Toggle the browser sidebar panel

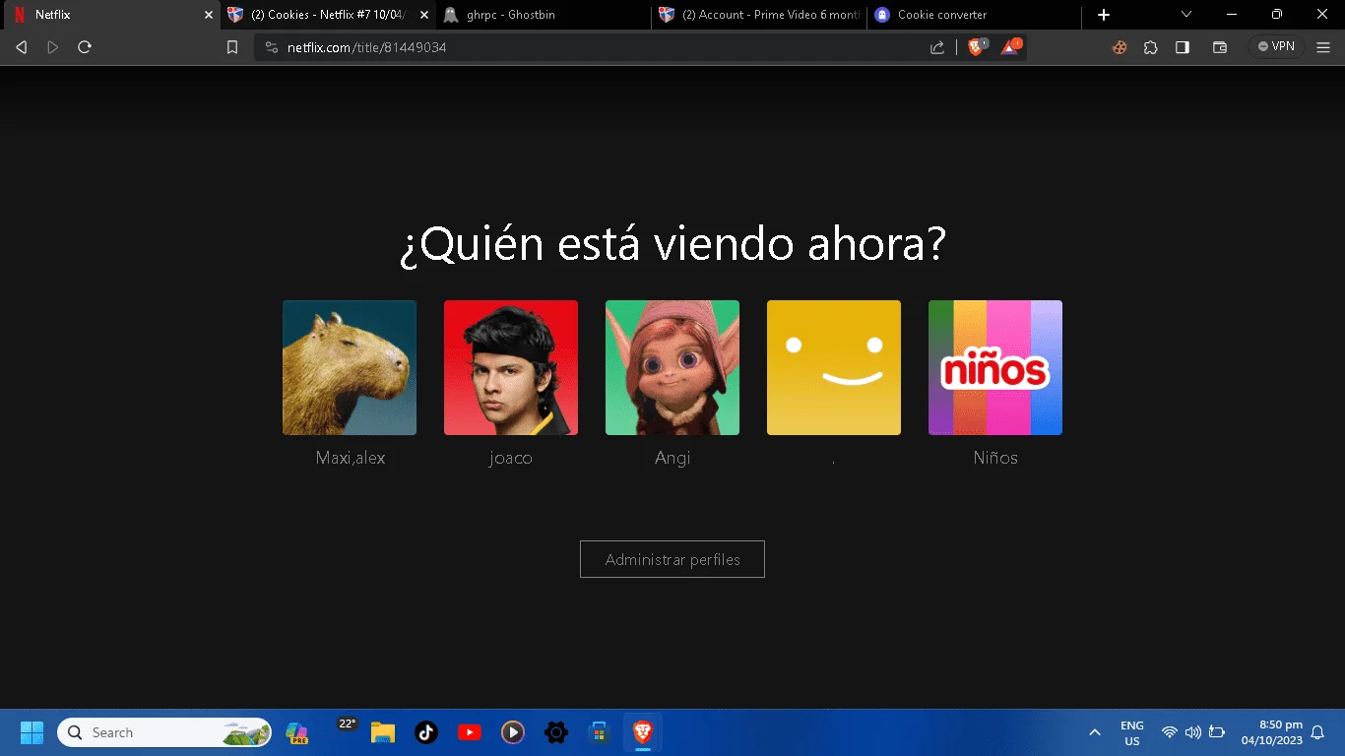point(1183,47)
